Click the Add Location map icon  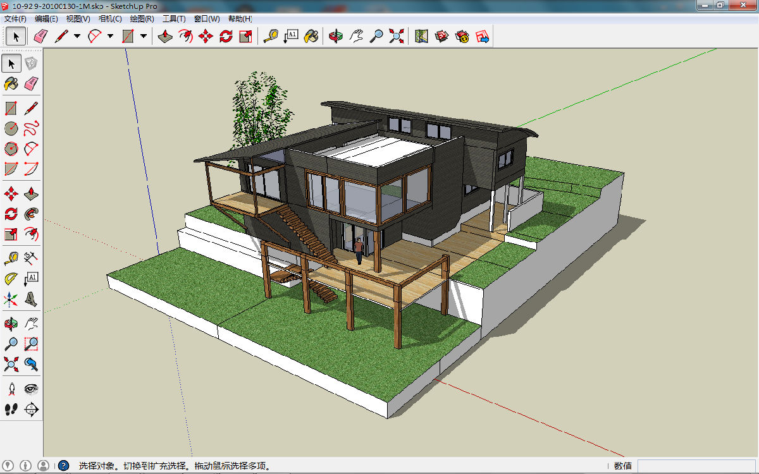point(421,36)
